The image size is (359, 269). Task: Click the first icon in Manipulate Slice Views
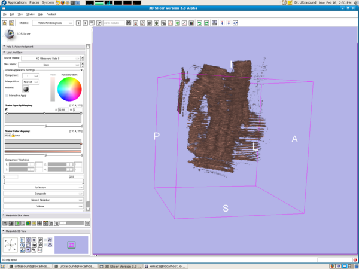coord(5,223)
